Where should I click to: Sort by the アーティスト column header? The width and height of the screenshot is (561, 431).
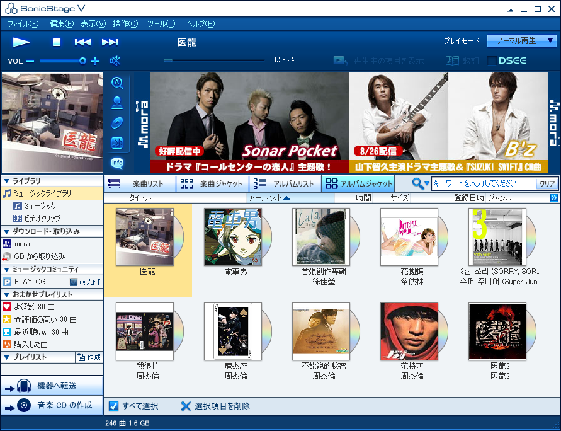pyautogui.click(x=290, y=198)
